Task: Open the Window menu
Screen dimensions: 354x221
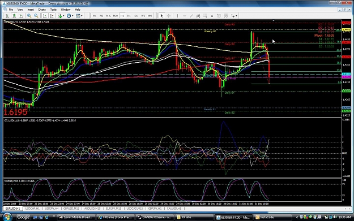Action: 66,10
